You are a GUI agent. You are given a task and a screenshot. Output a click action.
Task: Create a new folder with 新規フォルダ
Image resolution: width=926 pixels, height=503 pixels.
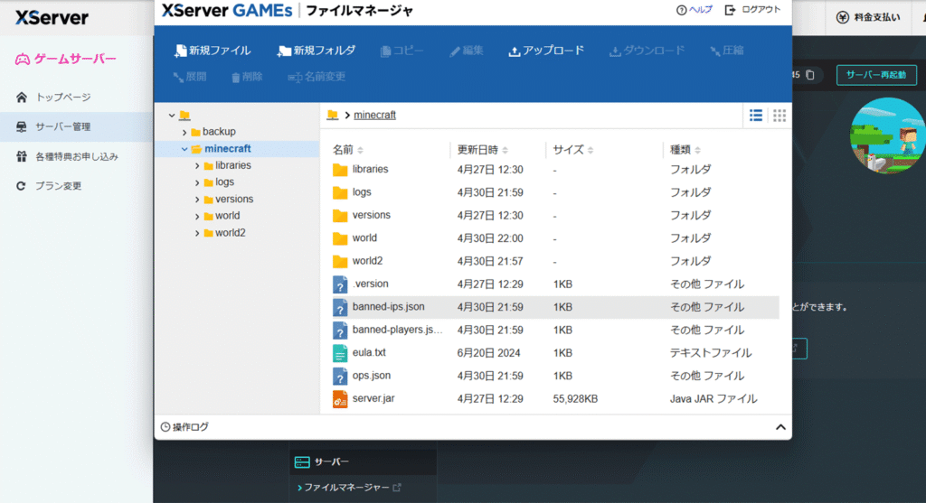[x=317, y=51]
